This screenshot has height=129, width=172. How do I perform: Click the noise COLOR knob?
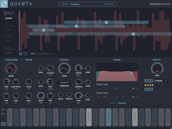click(29, 82)
